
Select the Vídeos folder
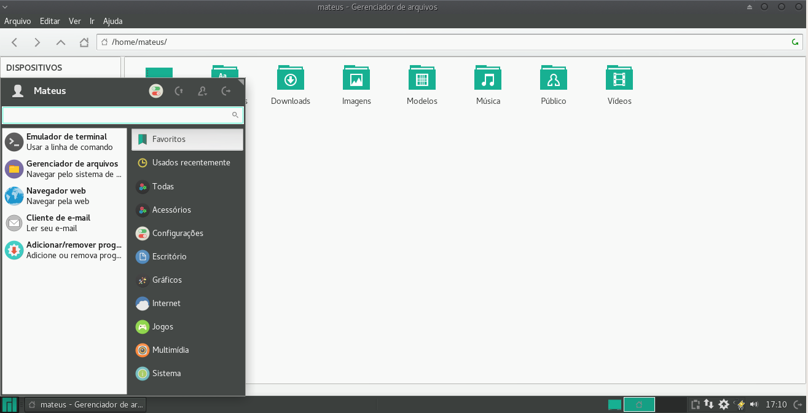[619, 85]
